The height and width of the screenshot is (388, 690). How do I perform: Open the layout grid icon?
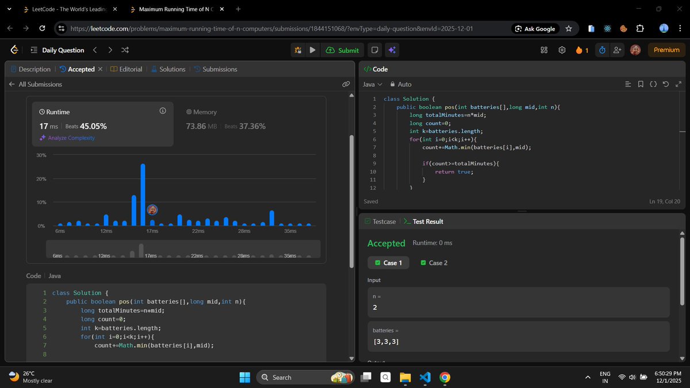[x=544, y=50]
